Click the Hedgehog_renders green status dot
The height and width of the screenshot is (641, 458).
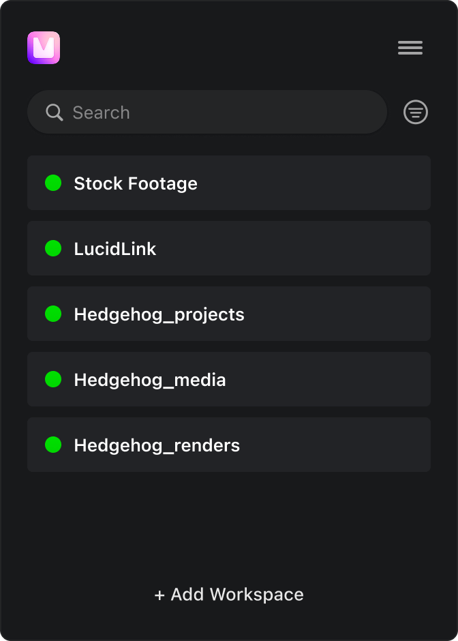53,445
